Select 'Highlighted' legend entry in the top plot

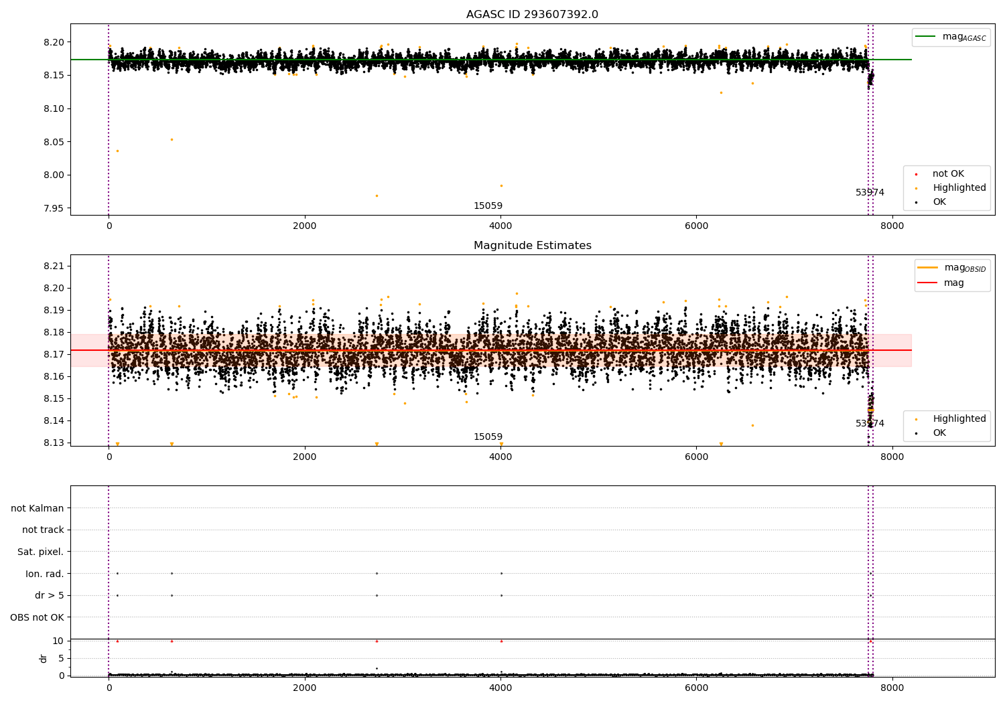pos(959,188)
